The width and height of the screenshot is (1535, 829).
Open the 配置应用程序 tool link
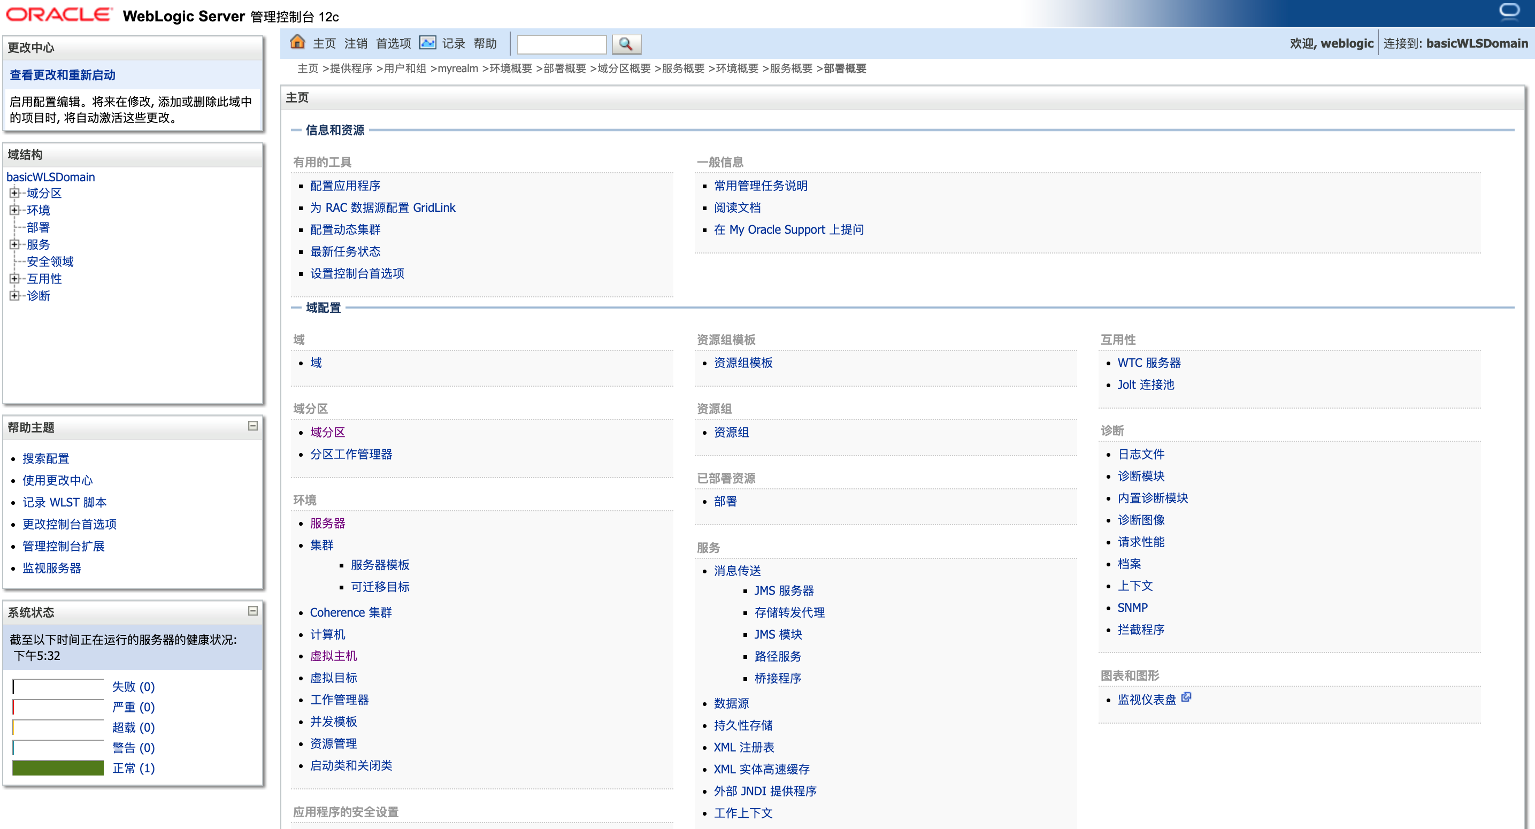[x=345, y=186]
